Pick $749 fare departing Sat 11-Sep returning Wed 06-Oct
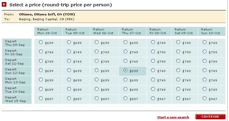229x121 pixels. [x=96, y=61]
